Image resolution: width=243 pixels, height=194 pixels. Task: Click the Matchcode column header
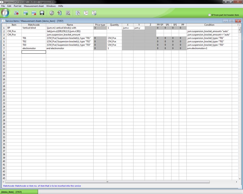pyautogui.click(x=34, y=25)
